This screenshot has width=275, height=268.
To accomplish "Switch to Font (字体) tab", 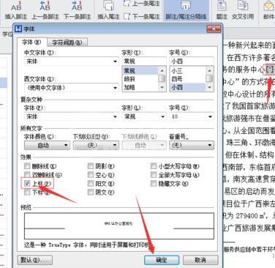I will pos(31,42).
